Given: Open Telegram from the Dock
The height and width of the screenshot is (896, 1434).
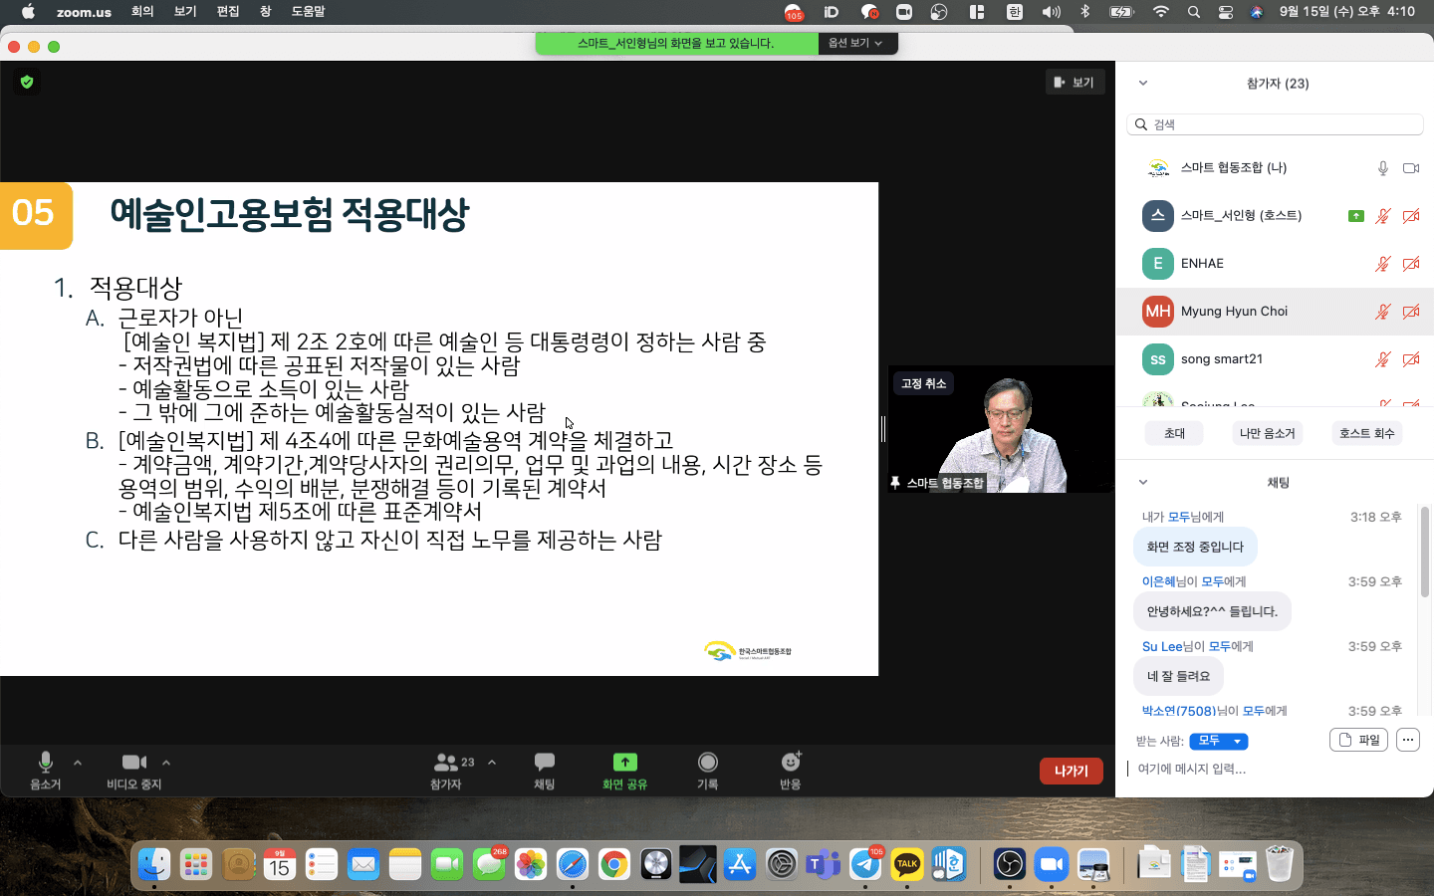Looking at the screenshot, I should click(865, 864).
